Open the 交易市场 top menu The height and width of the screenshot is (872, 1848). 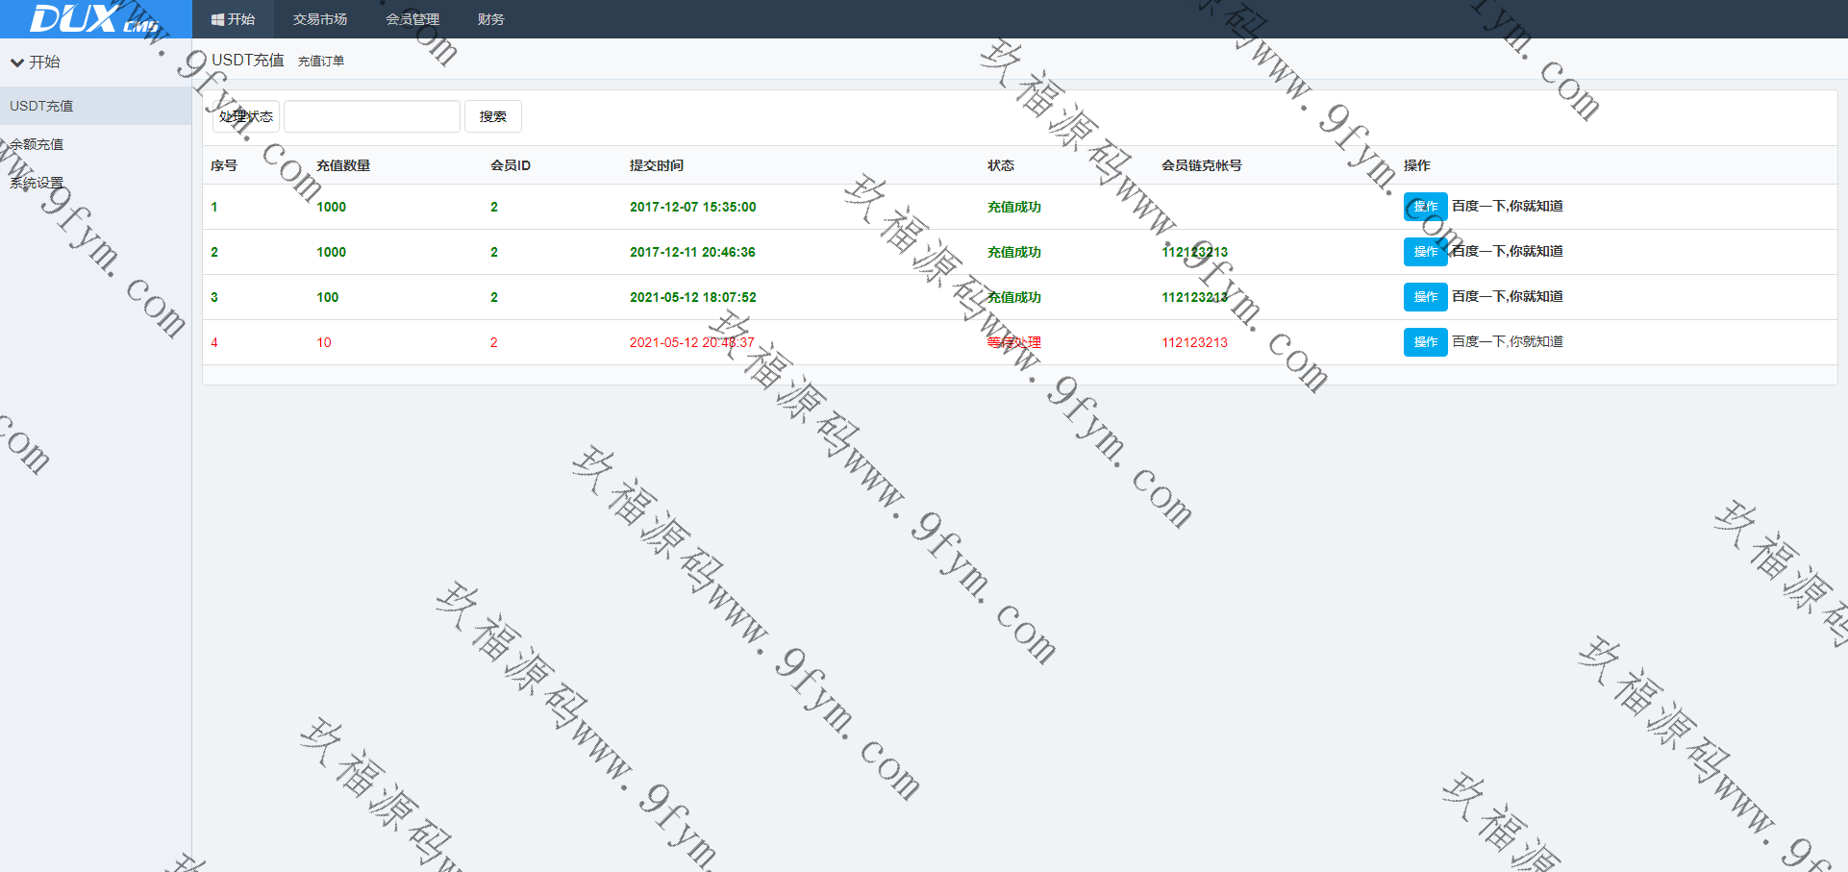[319, 19]
